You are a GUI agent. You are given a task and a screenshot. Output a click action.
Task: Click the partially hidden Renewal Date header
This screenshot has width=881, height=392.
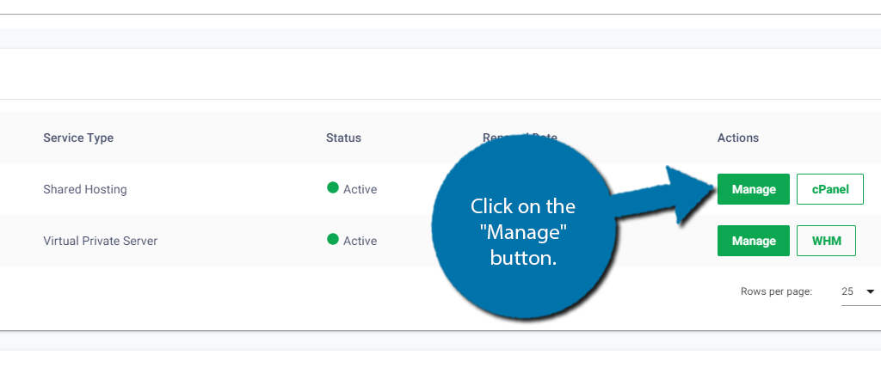coord(520,137)
